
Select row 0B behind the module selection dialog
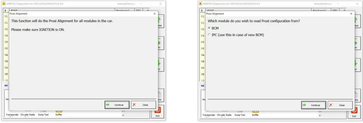pyautogui.click(x=203, y=61)
